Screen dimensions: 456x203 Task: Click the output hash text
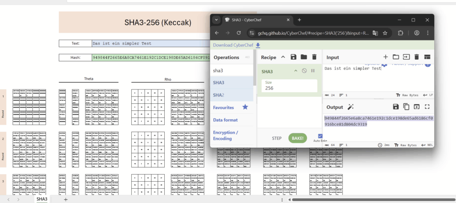coord(379,121)
